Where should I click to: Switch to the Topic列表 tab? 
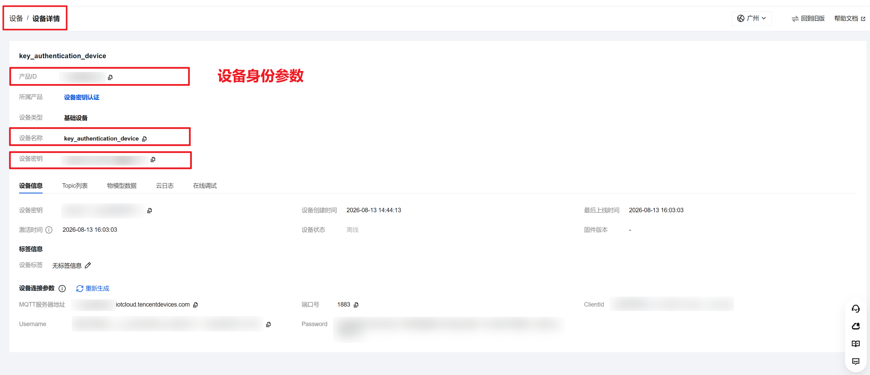75,186
